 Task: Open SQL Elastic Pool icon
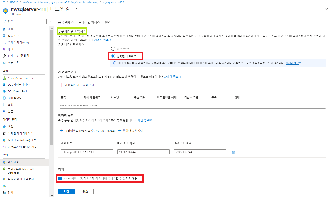point(4,91)
